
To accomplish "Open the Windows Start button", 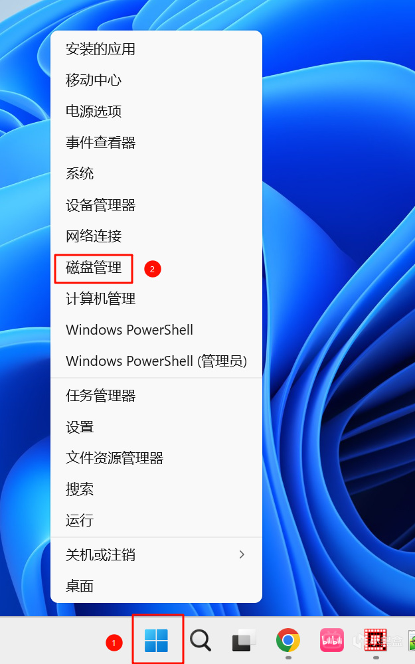I will 156,640.
